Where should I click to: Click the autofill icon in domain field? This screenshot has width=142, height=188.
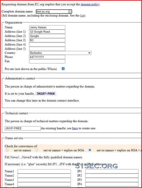pos(69,11)
